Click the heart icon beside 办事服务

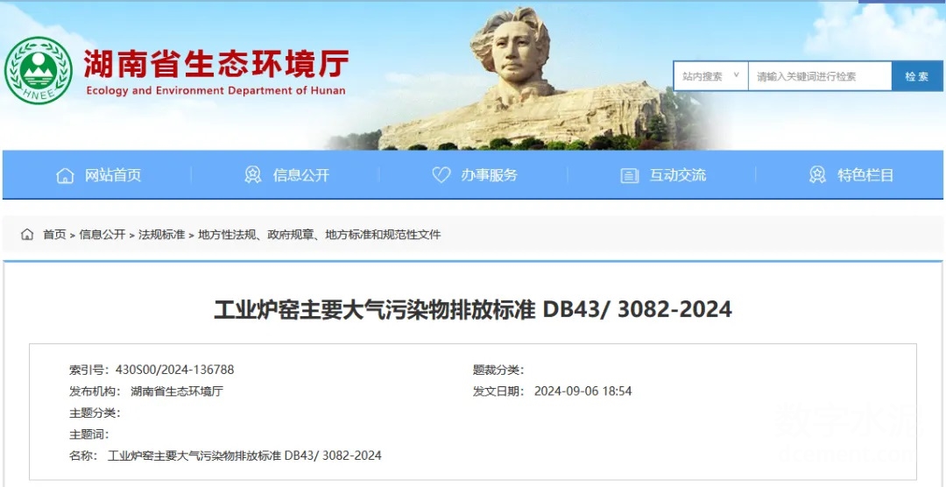click(x=441, y=175)
